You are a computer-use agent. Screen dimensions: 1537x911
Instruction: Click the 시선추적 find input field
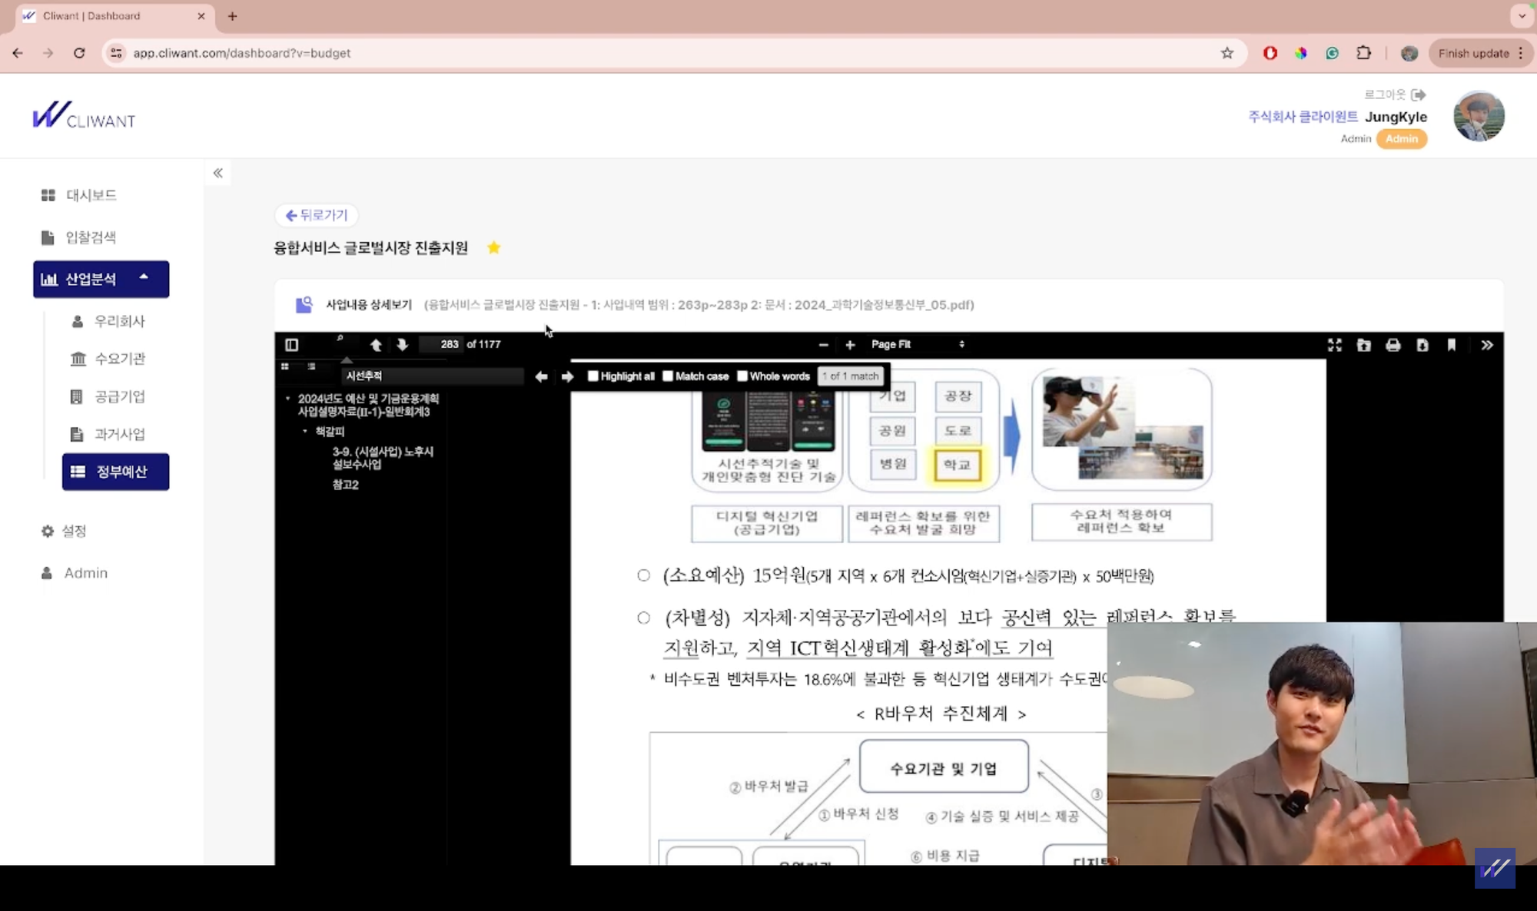432,376
